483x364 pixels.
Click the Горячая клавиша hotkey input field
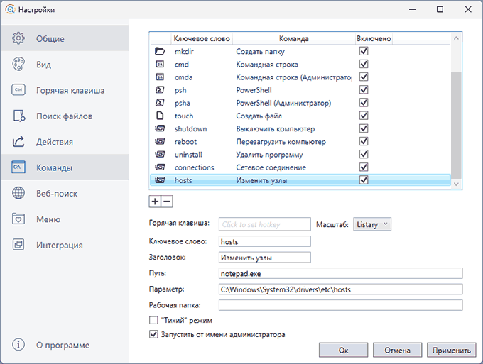click(x=265, y=224)
